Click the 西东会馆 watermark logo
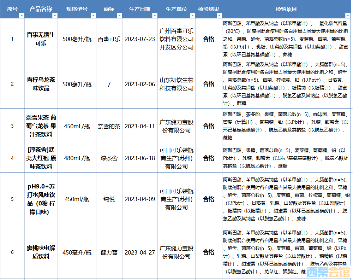The image size is (353, 280). pyautogui.click(x=328, y=272)
